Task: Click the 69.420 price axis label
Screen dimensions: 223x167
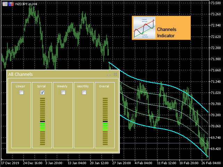Action: pos(216,149)
